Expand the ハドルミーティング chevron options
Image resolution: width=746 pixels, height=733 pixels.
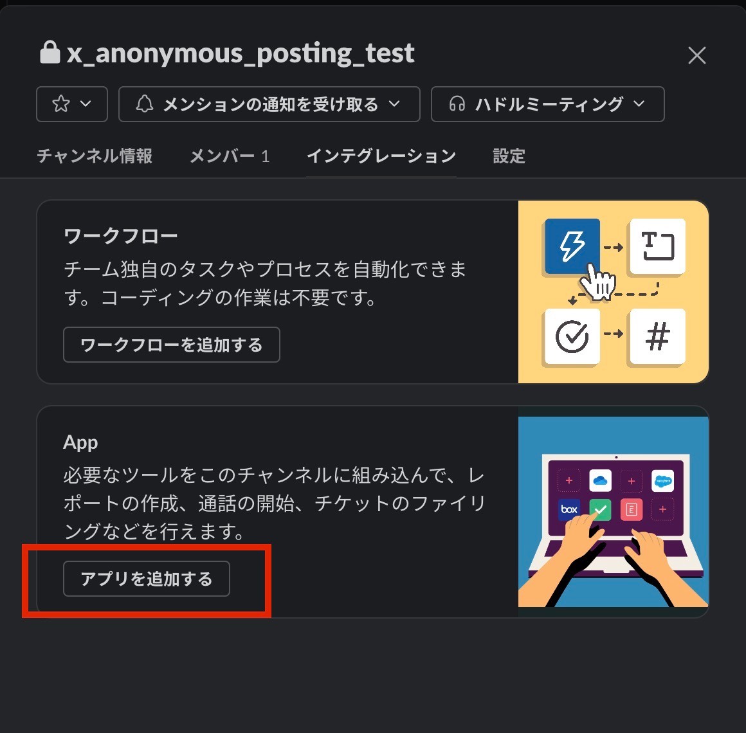point(639,104)
